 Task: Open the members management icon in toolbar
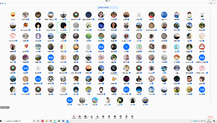pos(97,117)
